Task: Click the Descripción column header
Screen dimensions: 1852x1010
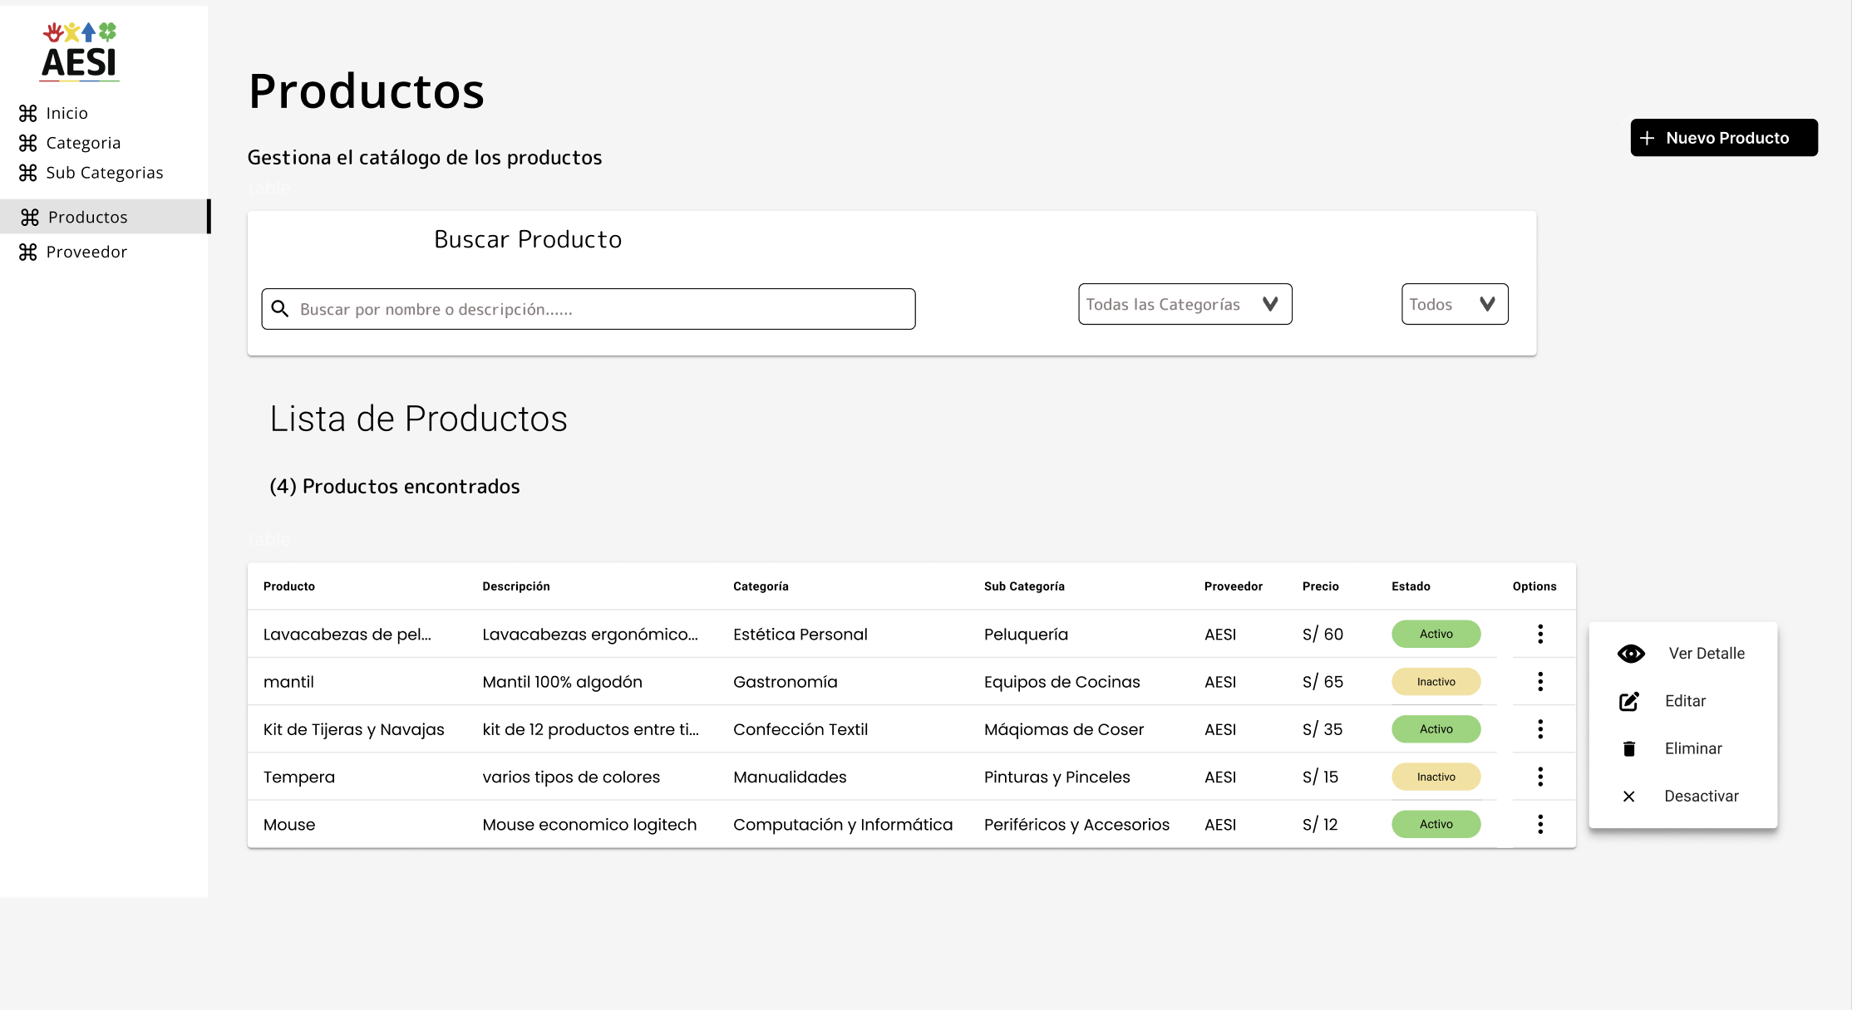Action: [x=516, y=586]
